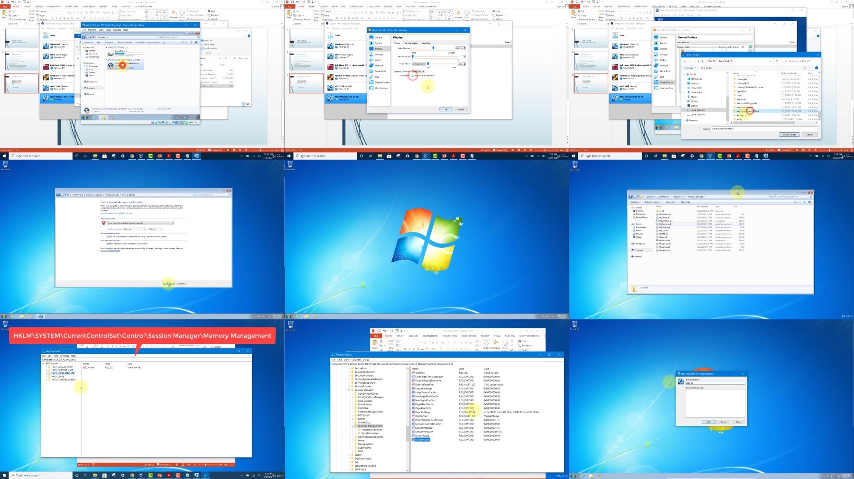Open System page icon in Display settings dialog

point(371,43)
